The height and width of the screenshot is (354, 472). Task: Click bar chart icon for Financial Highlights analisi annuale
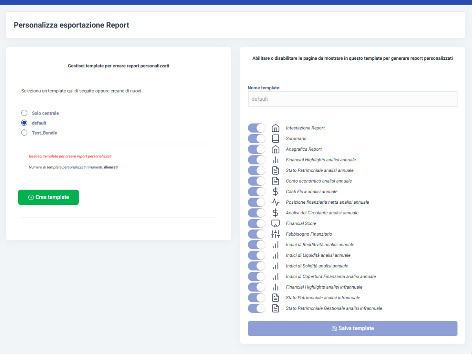coord(275,160)
